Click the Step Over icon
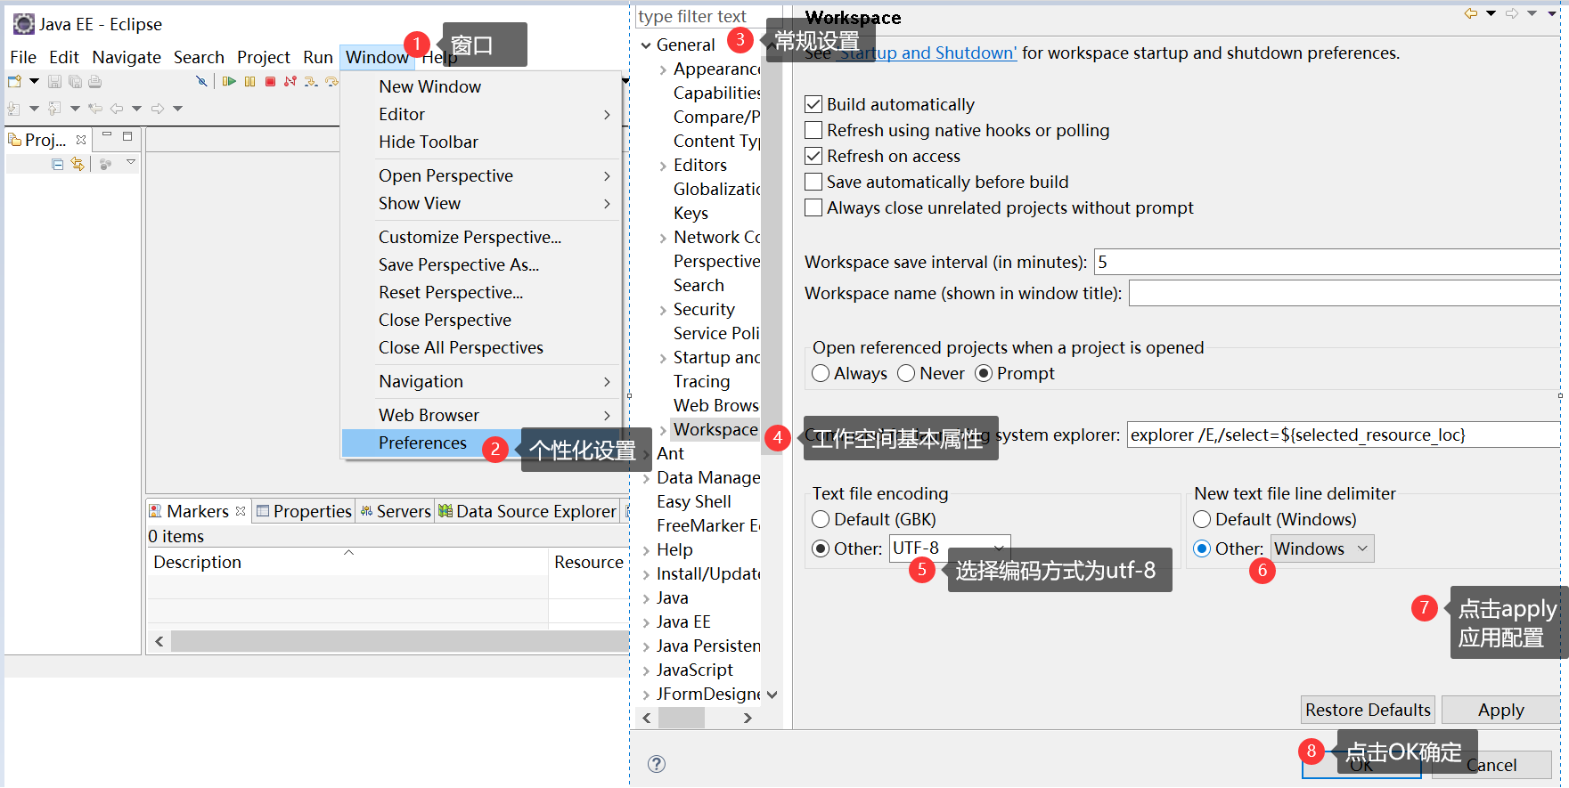The image size is (1569, 788). point(331,81)
